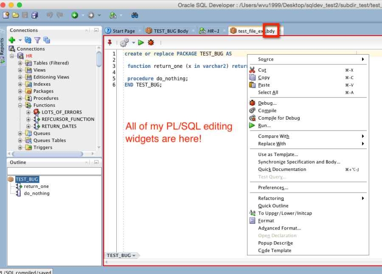Choose Quick Outline menu entry
382x274 pixels.
point(308,206)
